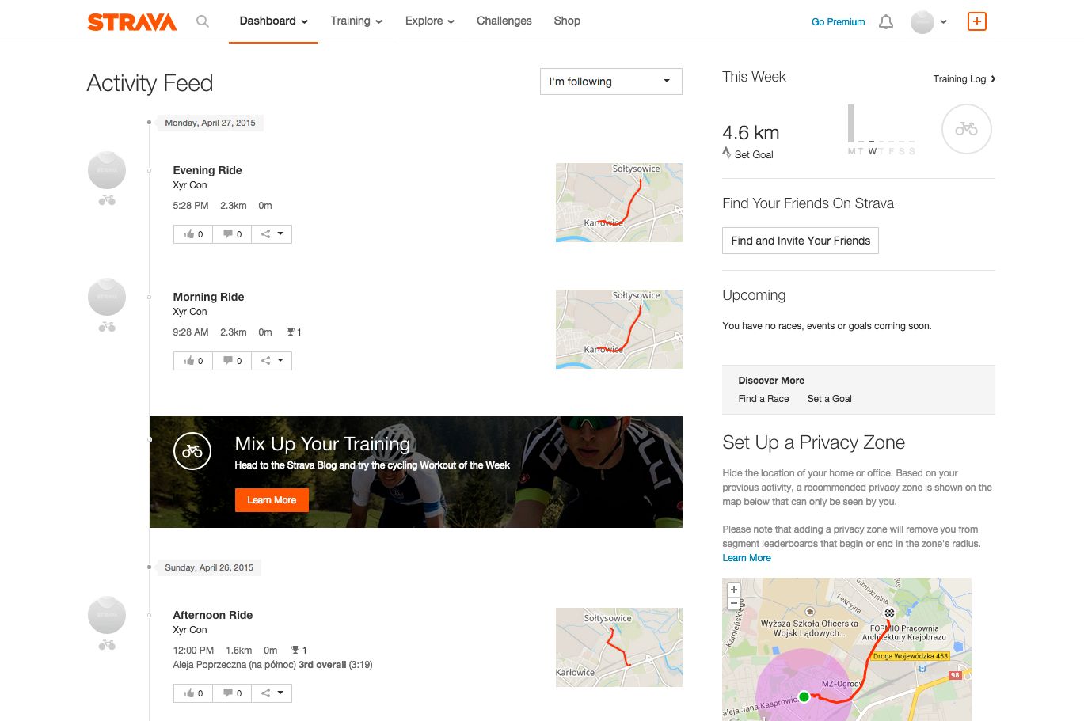Click the search magnifier icon

click(203, 21)
